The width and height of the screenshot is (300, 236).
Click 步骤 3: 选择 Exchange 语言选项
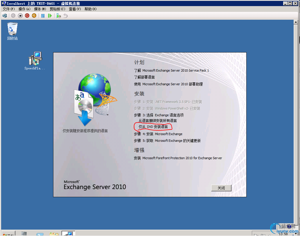(159, 115)
